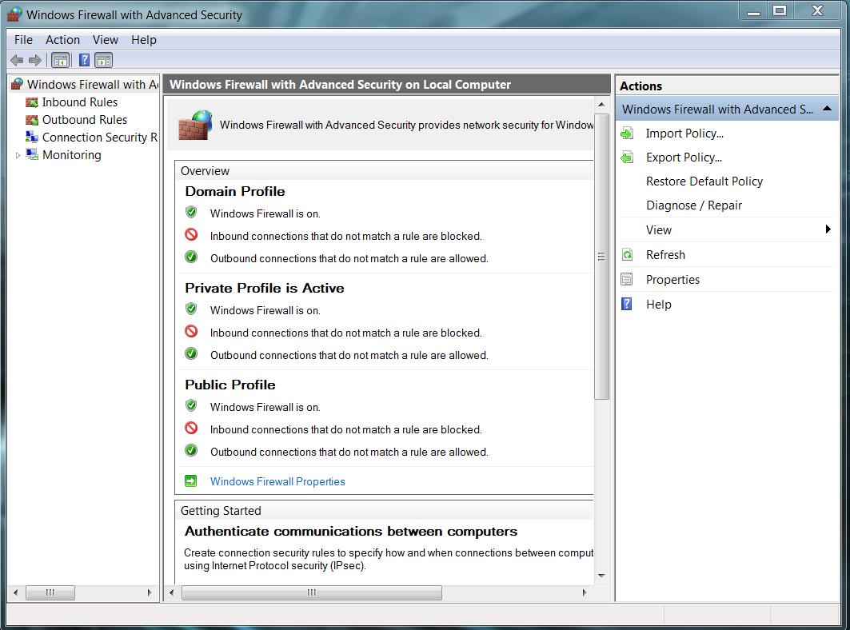Click the tree pane scroll left arrow
850x630 pixels.
16,592
